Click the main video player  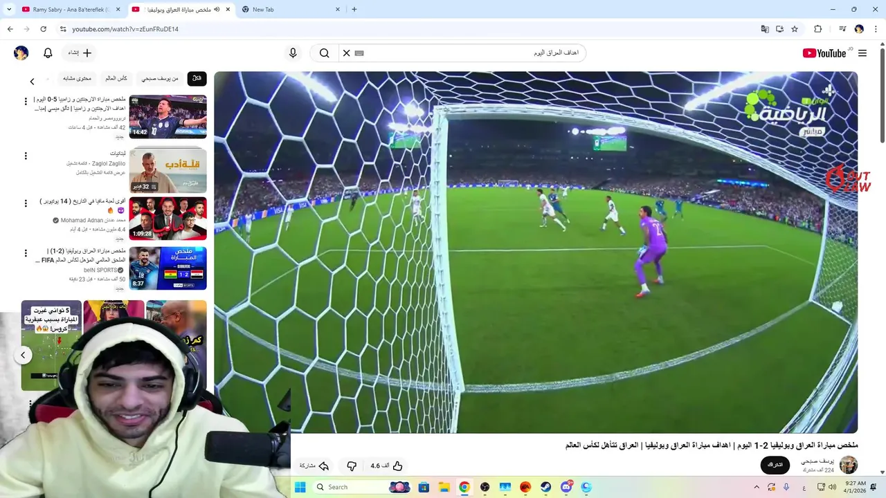click(x=536, y=252)
